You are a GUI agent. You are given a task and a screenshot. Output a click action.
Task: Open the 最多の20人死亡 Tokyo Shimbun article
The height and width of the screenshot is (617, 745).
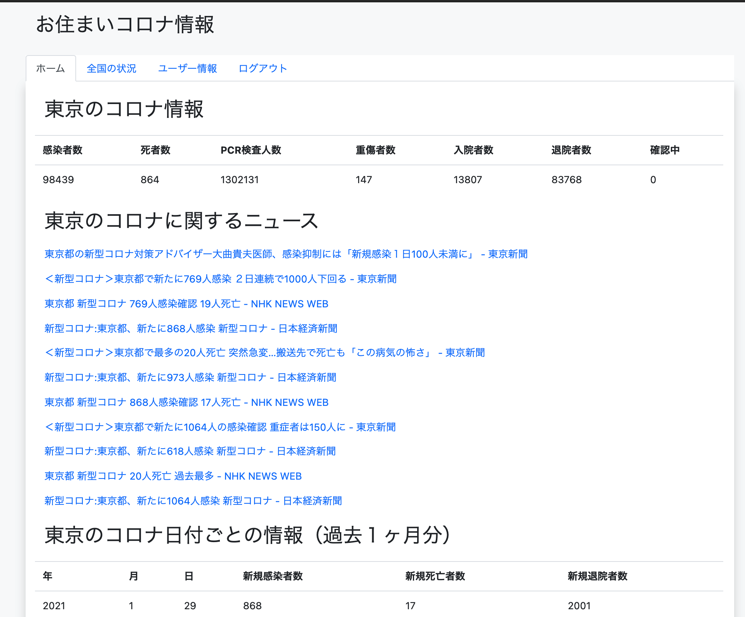265,353
